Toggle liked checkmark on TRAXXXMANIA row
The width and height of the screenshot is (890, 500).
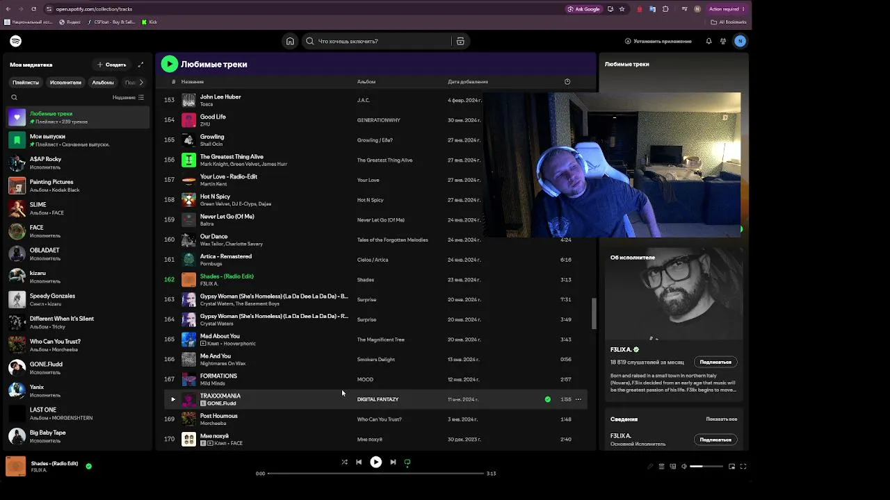click(x=548, y=399)
